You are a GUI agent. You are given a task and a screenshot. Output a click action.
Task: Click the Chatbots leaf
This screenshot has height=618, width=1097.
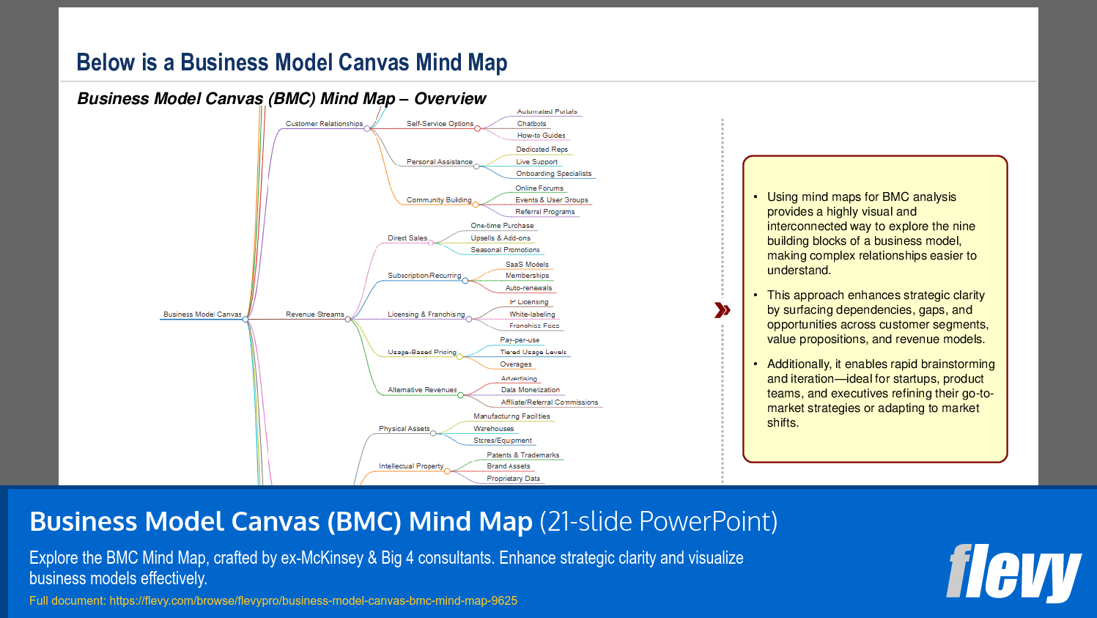pyautogui.click(x=531, y=124)
